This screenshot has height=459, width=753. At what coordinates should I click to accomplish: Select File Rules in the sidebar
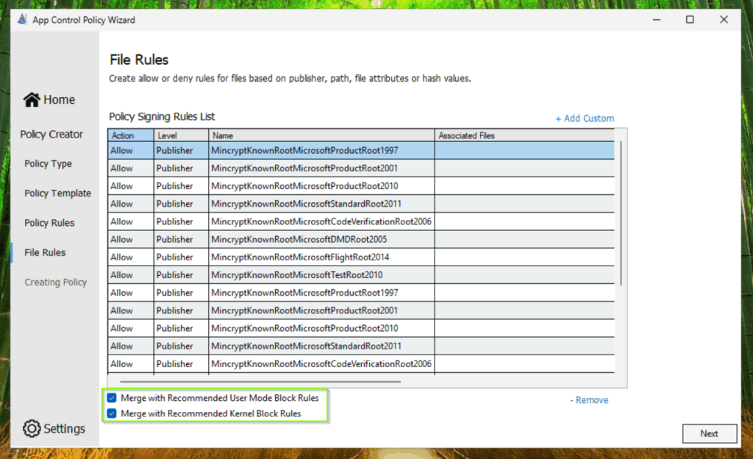45,252
